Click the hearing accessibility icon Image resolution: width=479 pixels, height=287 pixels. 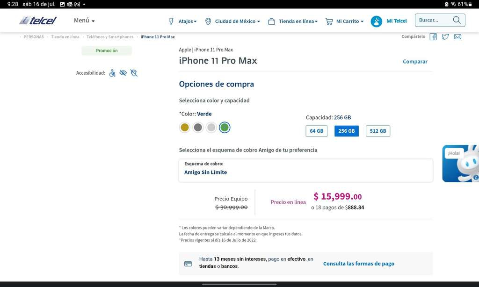tap(134, 73)
